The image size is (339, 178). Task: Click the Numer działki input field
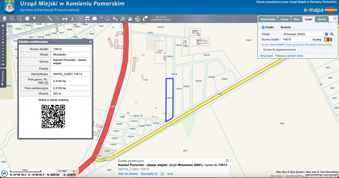(x=296, y=39)
